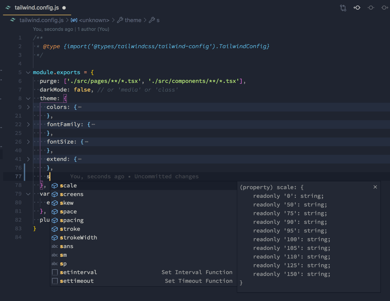390x301 pixels.
Task: Click the highlighted blame annotation icon top right
Action: (x=357, y=7)
